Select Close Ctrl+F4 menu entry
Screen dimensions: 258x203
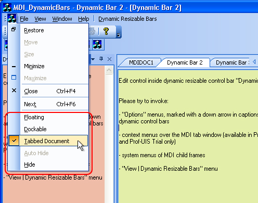pos(48,91)
